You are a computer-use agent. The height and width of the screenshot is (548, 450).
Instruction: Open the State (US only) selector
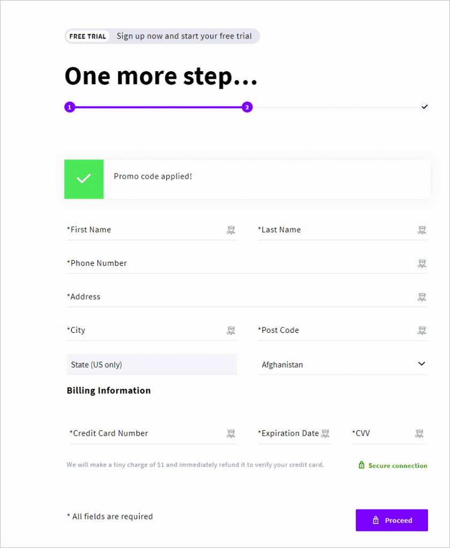click(151, 364)
